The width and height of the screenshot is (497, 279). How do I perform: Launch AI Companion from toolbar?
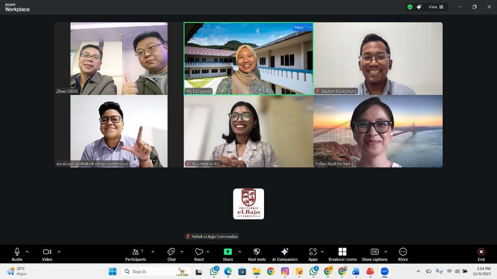(x=285, y=254)
